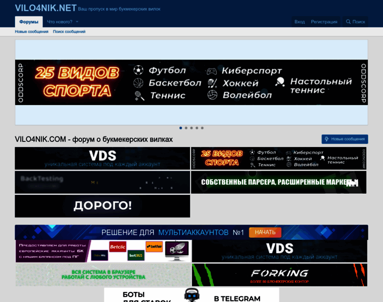Click the betfair logo in accounts banner
The width and height of the screenshot is (383, 302).
pos(154,246)
